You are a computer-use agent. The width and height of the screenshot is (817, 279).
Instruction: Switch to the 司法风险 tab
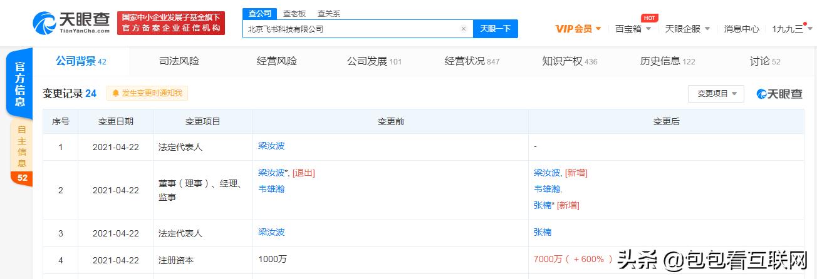pyautogui.click(x=179, y=61)
